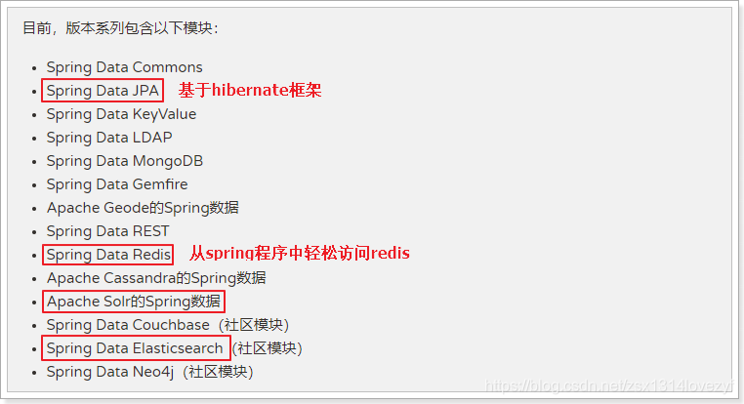Screen dimensions: 744x404
Task: Open the Spring Data Gemfire item
Action: click(x=117, y=184)
